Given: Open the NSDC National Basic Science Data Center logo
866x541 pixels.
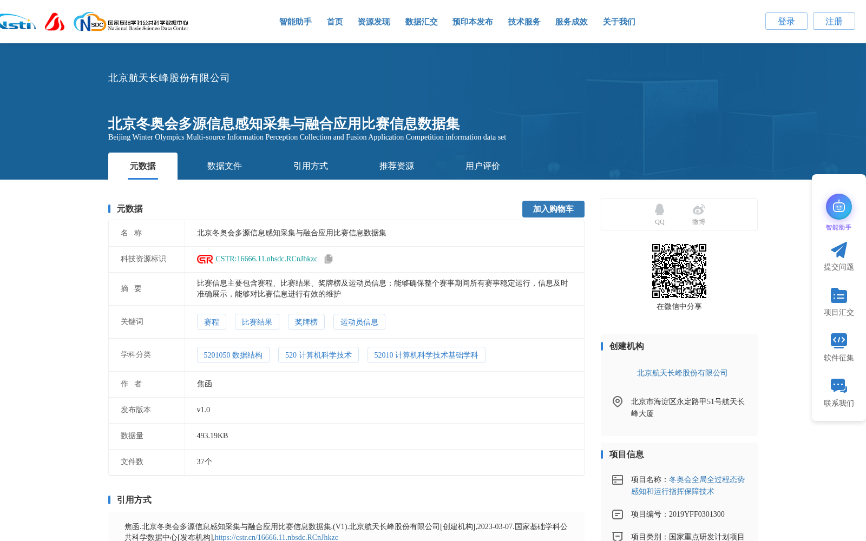Looking at the screenshot, I should 131,22.
